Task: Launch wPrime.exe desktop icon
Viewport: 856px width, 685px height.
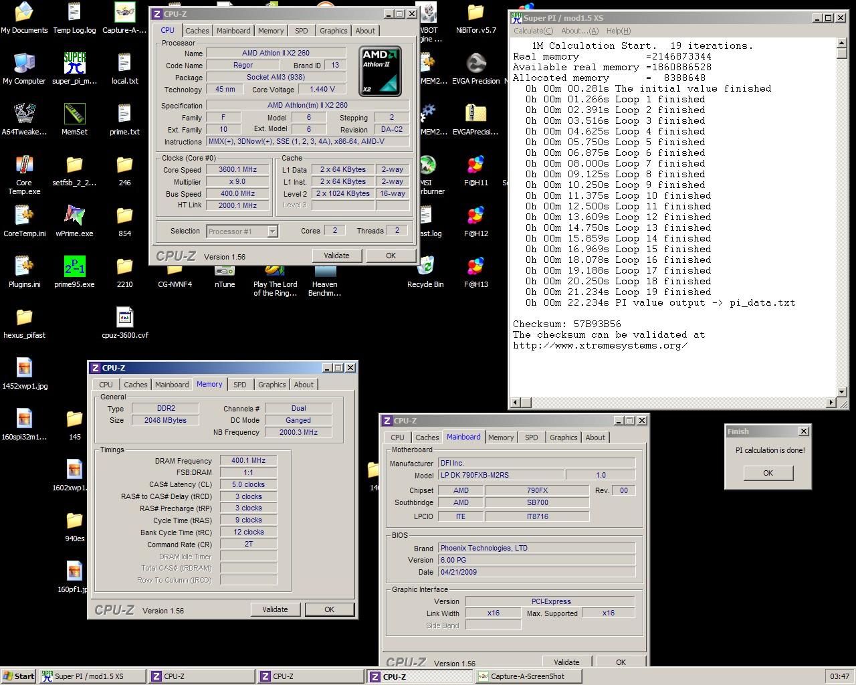Action: point(74,221)
